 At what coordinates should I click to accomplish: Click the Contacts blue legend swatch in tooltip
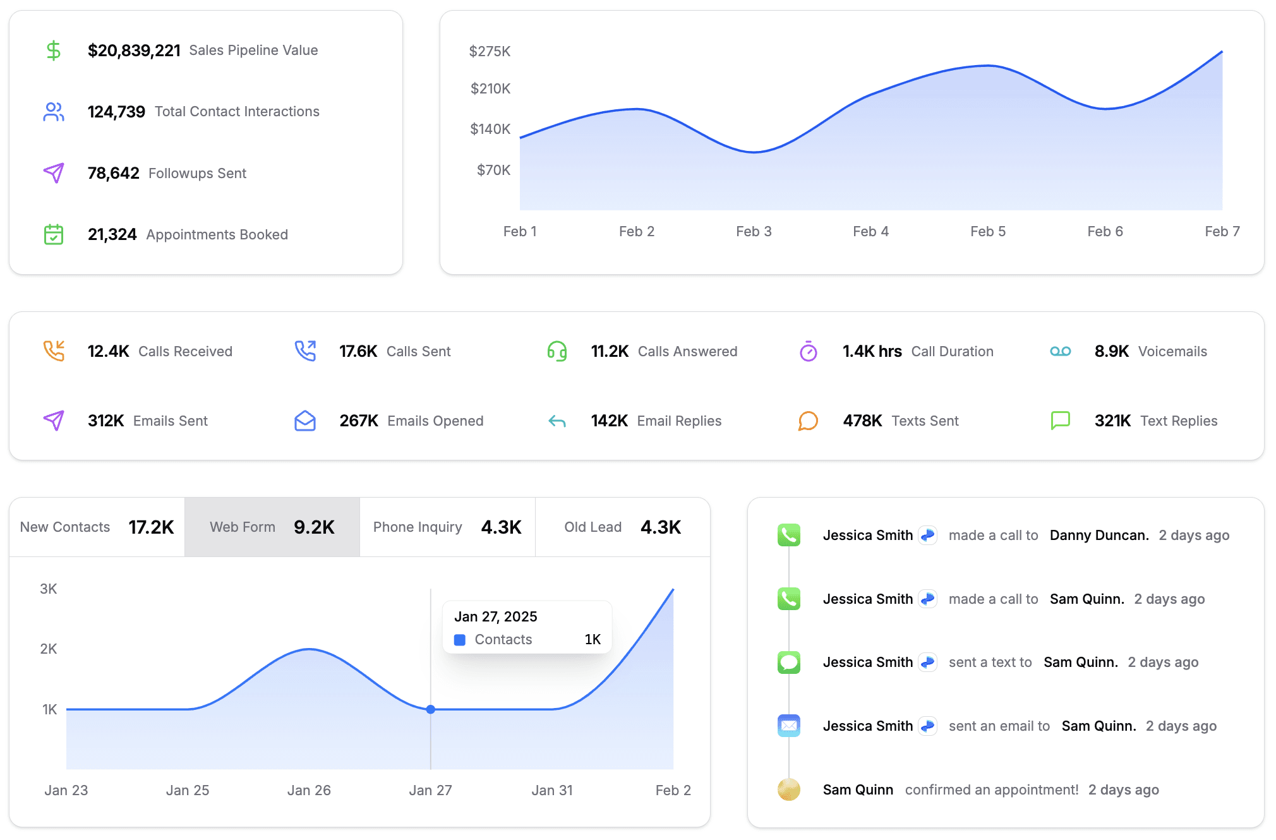[460, 640]
